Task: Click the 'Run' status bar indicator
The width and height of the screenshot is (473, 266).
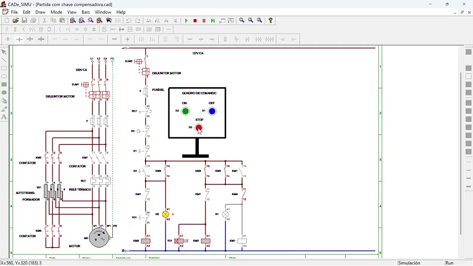Action: (450, 263)
